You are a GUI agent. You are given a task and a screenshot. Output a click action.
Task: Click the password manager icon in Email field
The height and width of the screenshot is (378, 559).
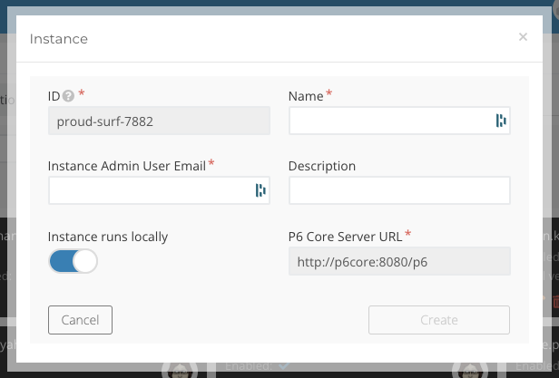260,190
